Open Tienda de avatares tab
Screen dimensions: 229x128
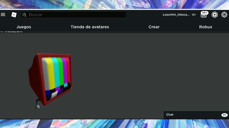(90, 27)
